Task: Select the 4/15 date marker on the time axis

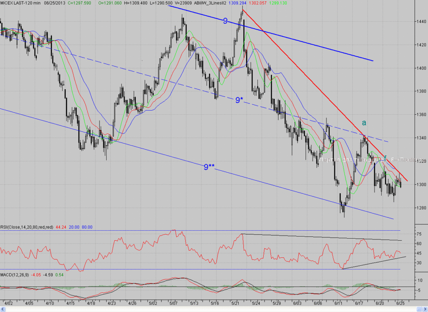Action: [x=70, y=303]
